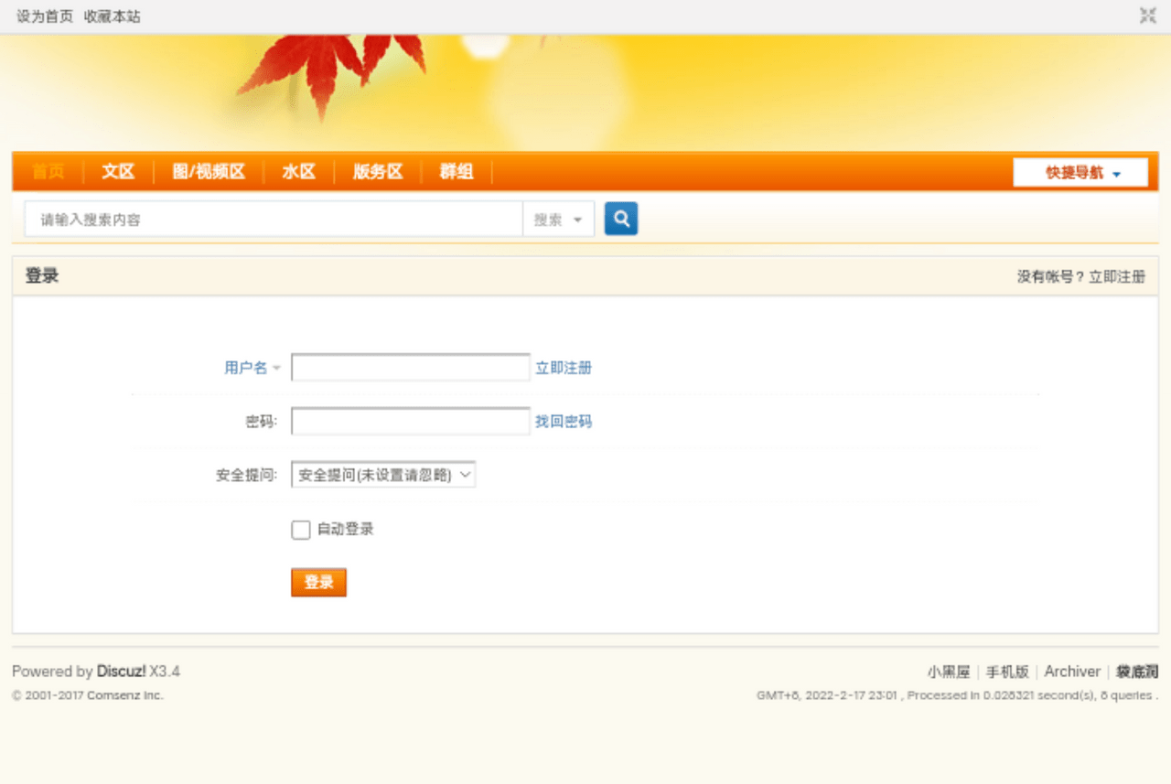Screen dimensions: 1171x784
Task: Focus the 用户名 input field
Action: point(411,368)
